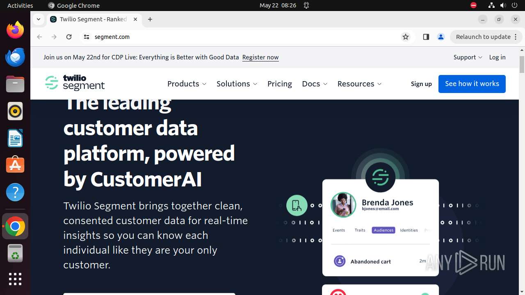Reload the segment.com page
This screenshot has width=525, height=295.
click(x=69, y=37)
